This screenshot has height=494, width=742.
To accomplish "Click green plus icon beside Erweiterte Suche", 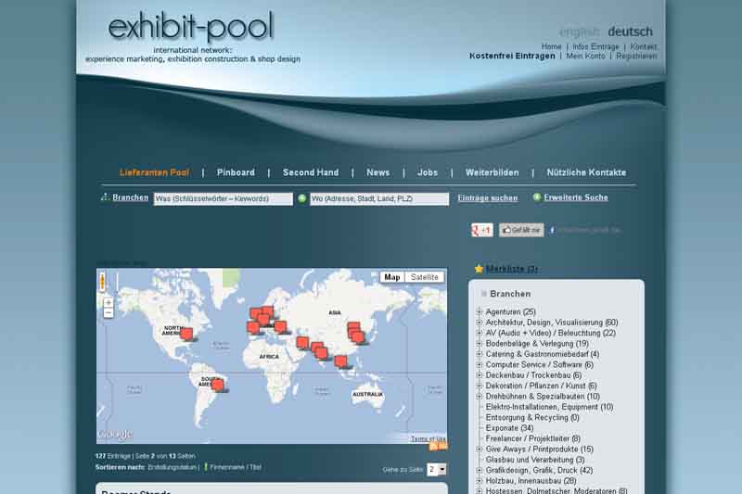I will 537,197.
